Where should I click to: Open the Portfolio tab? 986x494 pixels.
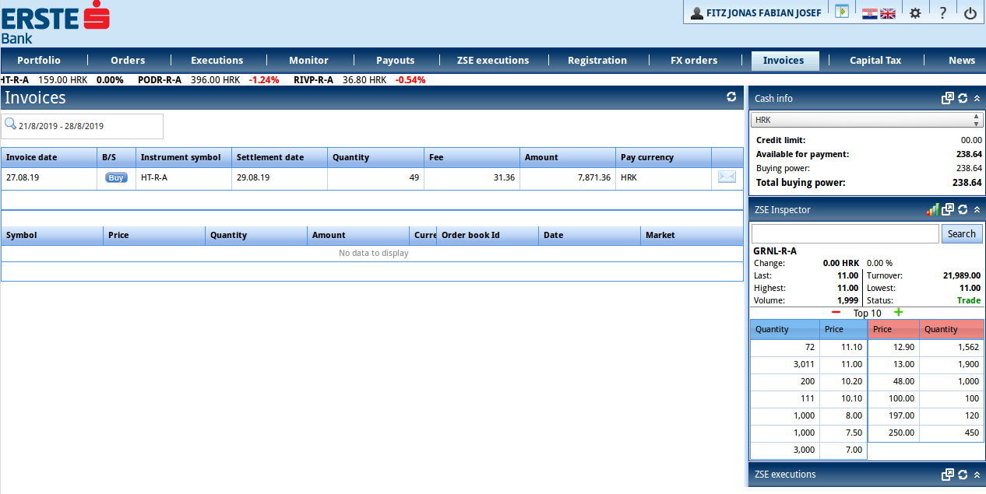click(x=39, y=61)
